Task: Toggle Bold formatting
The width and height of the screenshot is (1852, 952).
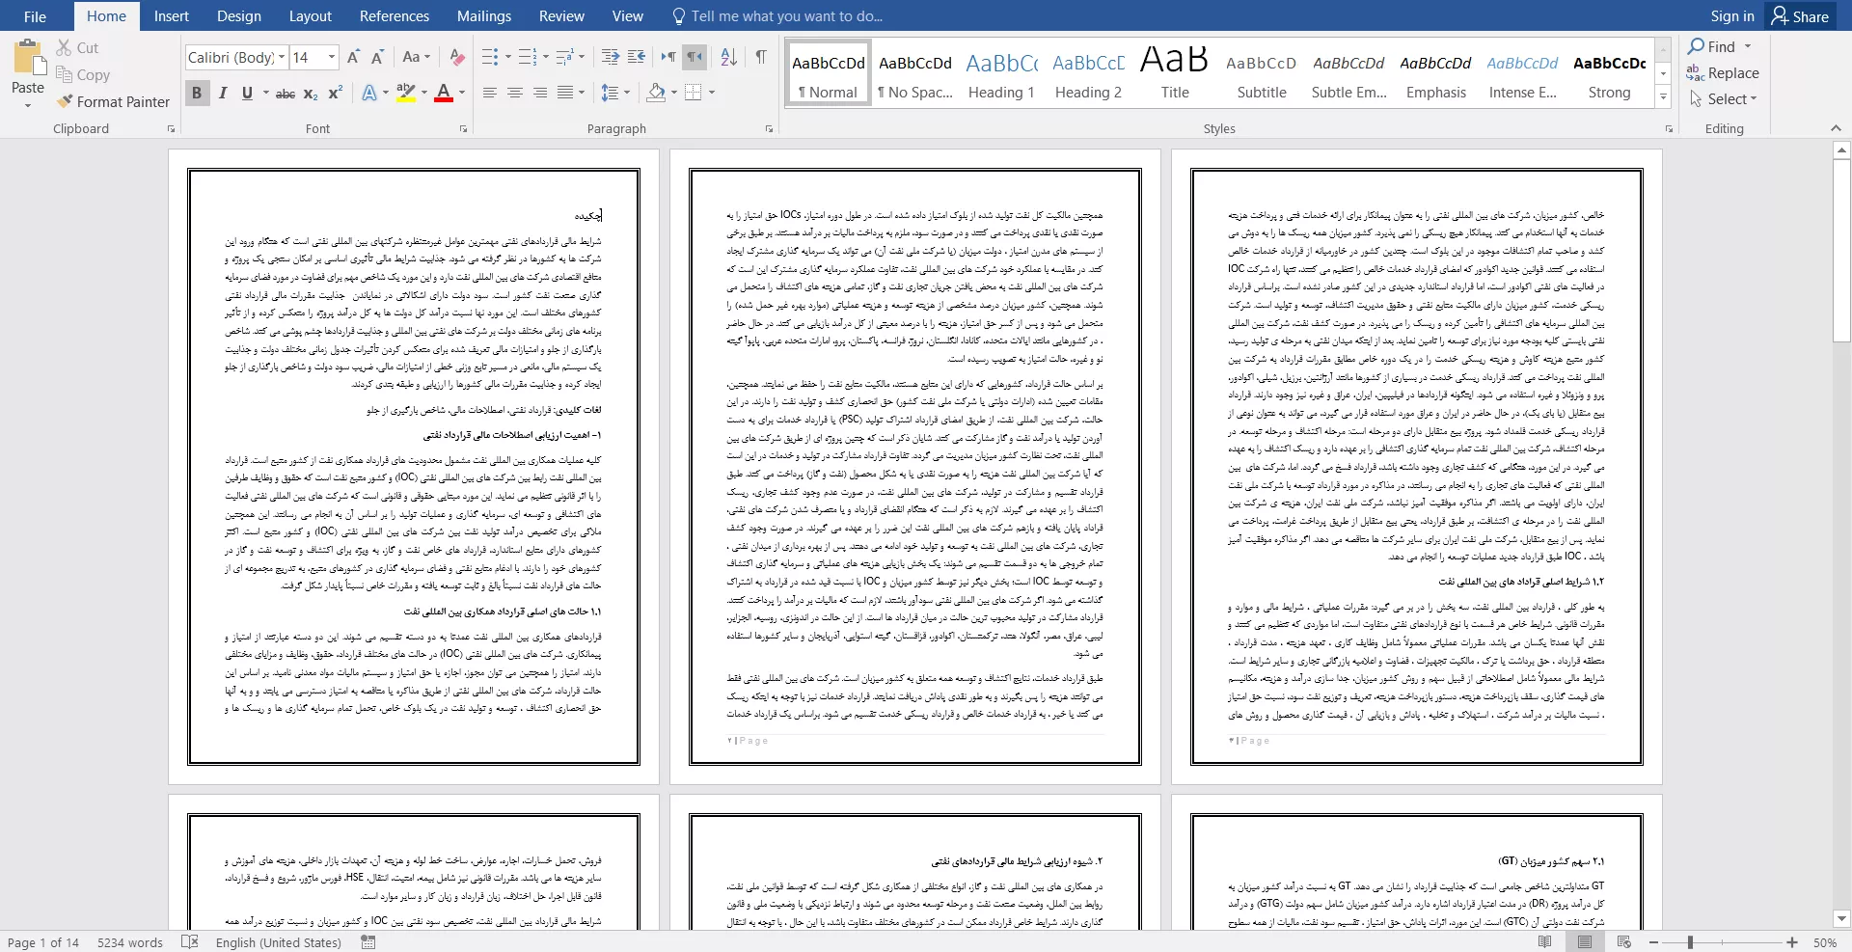Action: [x=197, y=93]
